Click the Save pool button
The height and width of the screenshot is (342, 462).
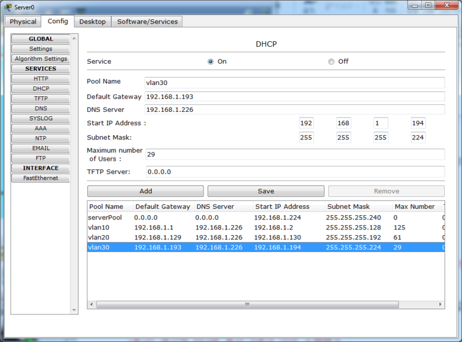(x=266, y=191)
